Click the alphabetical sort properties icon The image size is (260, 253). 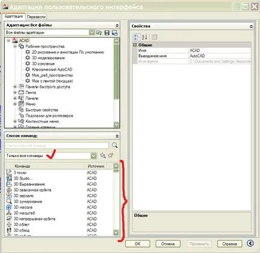click(144, 37)
